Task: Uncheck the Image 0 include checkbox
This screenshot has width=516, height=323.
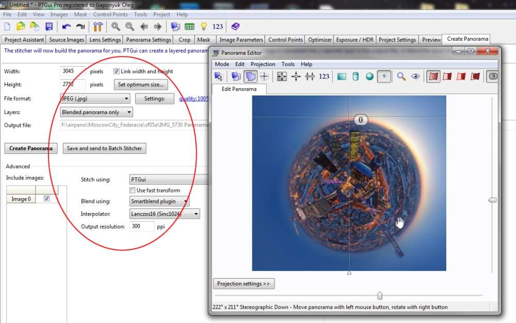Action: click(47, 199)
